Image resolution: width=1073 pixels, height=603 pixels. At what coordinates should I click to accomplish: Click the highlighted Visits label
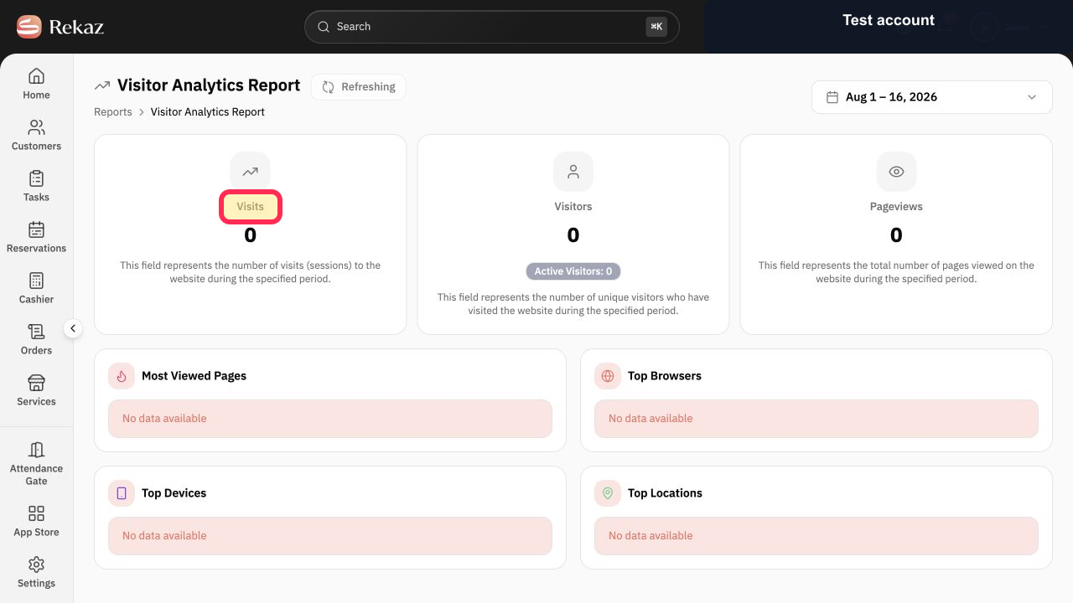tap(251, 206)
